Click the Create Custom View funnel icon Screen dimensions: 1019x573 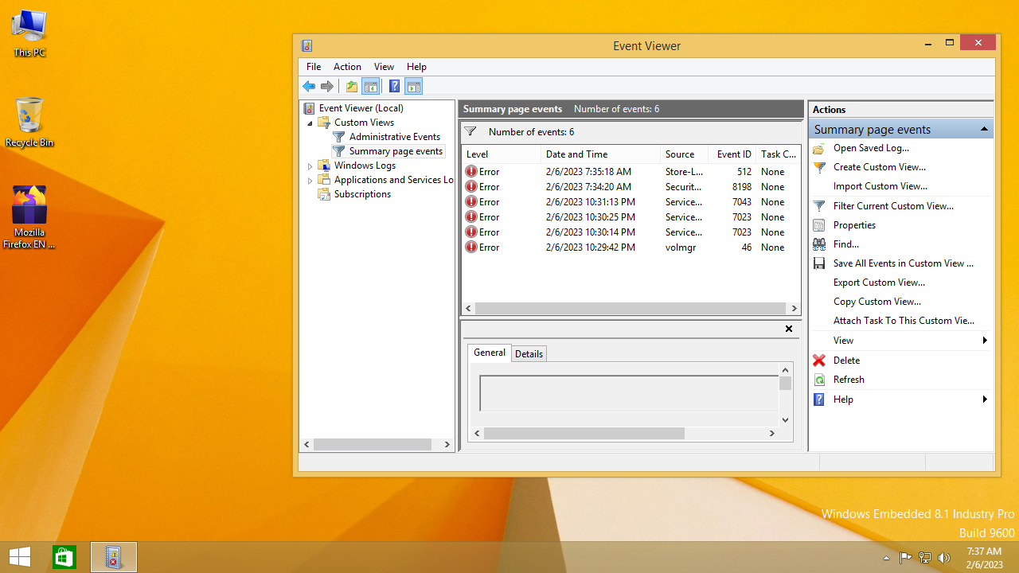coord(818,167)
